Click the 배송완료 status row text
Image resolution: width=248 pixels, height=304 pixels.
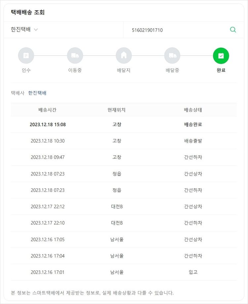point(193,125)
